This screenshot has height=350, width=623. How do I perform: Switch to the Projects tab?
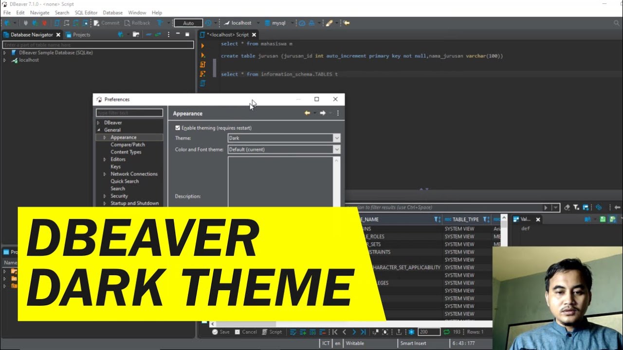click(78, 35)
